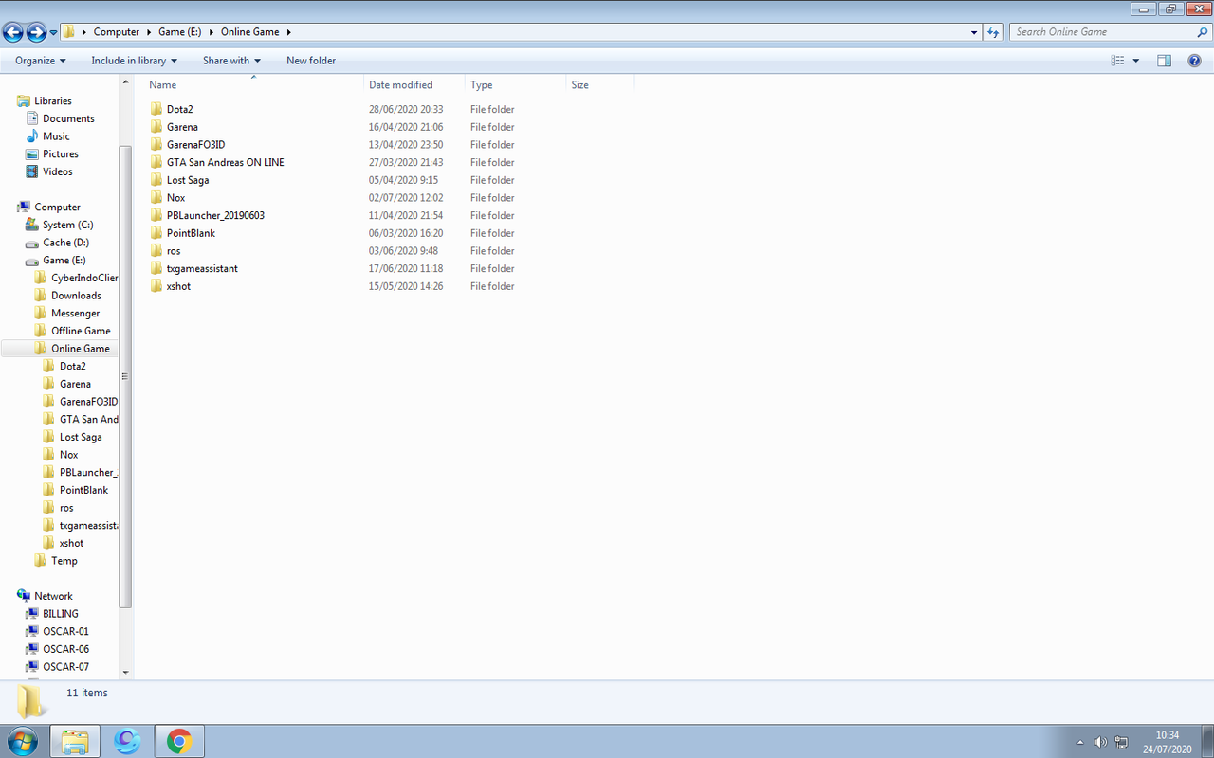Select Computer in the navigation pane
1214x758 pixels.
click(x=58, y=207)
